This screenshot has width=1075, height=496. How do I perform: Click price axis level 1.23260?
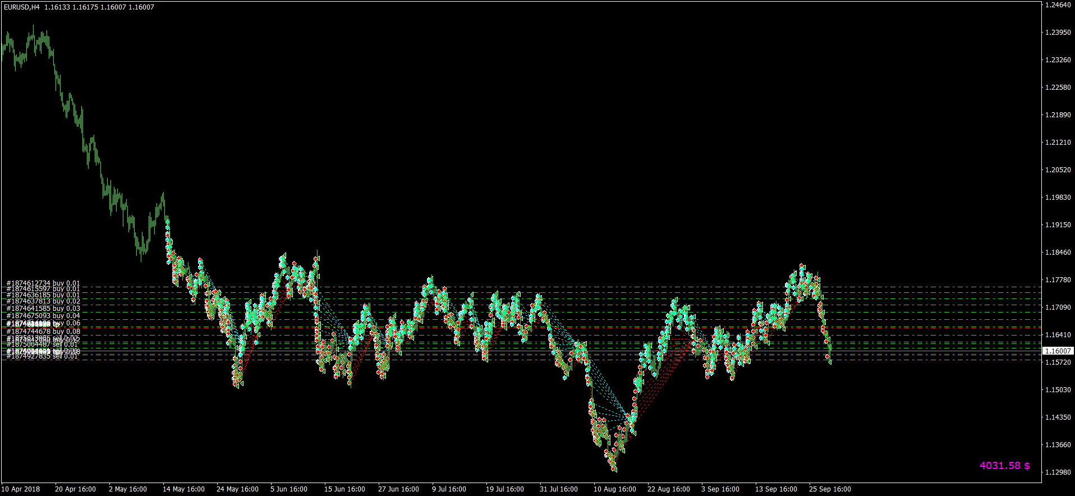point(1058,60)
